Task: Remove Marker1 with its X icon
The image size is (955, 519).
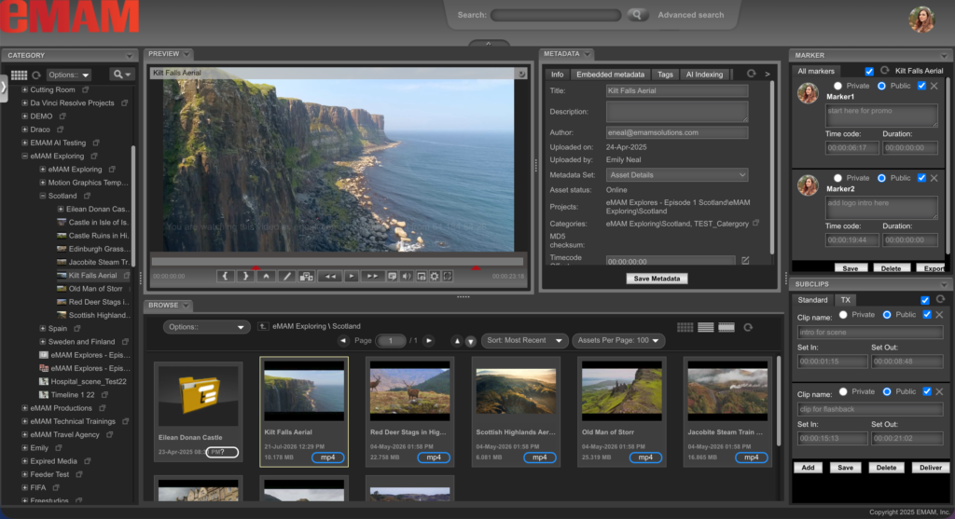Action: (x=934, y=86)
